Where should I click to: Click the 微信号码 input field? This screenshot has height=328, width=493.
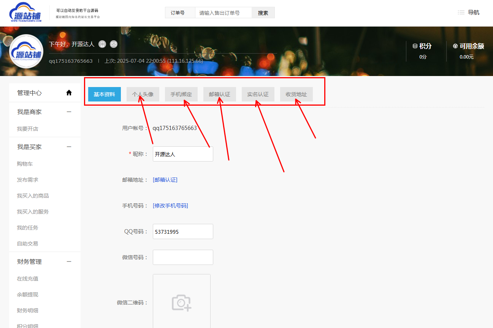[x=183, y=257]
